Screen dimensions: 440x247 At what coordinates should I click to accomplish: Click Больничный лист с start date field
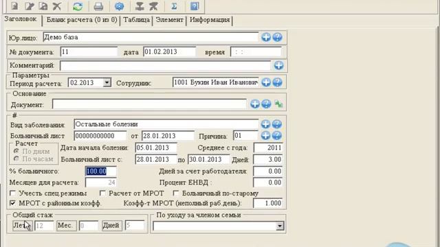pos(156,159)
